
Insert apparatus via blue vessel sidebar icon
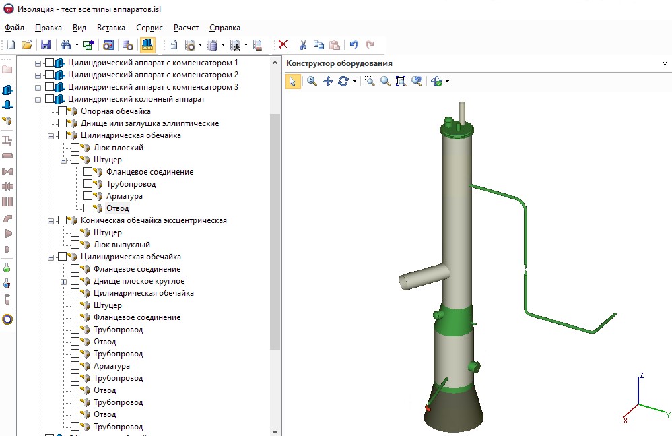pos(7,90)
